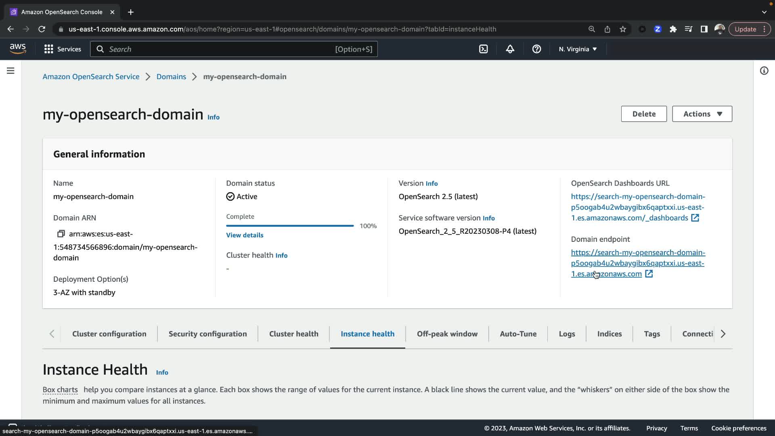Bookmark this page with star icon
The height and width of the screenshot is (436, 775).
[623, 29]
